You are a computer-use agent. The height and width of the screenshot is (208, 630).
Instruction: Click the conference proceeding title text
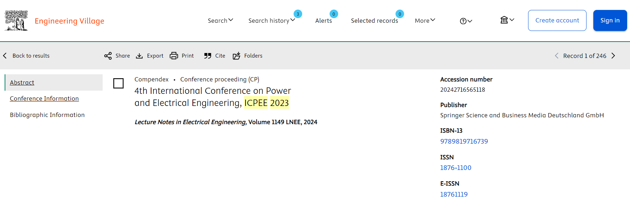pyautogui.click(x=213, y=97)
